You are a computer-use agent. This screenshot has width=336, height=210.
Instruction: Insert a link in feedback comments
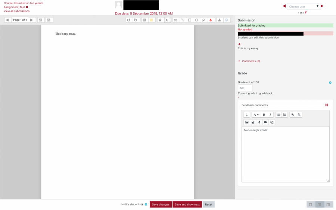point(292,115)
